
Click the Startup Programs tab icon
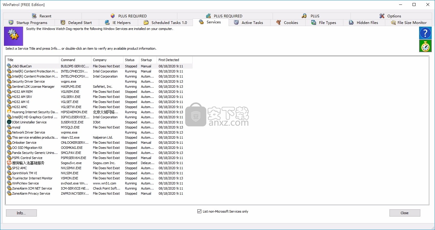point(11,22)
